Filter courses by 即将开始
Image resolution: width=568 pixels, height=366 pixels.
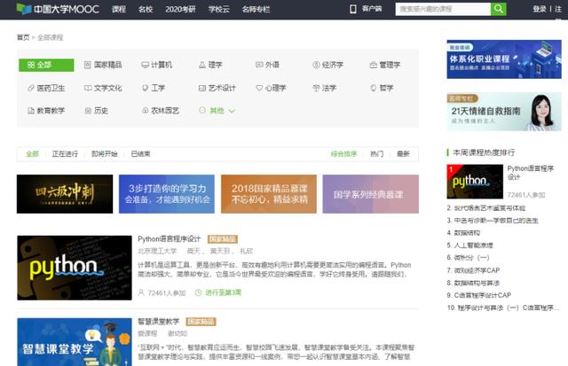105,154
